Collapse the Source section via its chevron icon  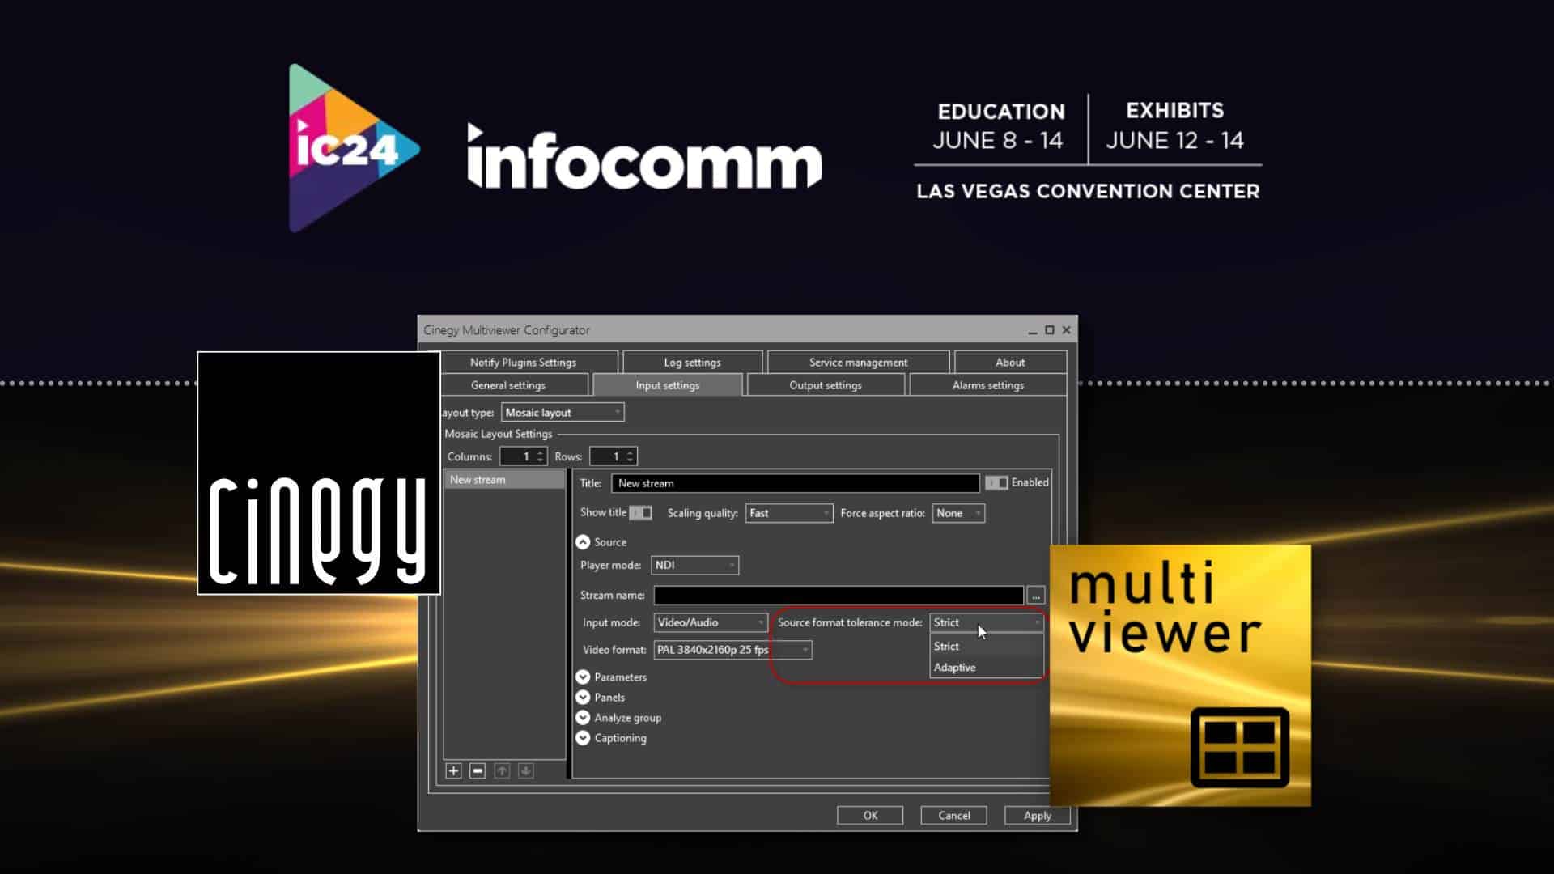coord(584,542)
